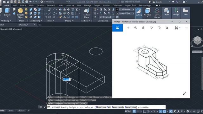Click the Line tool in Draw panel
The image size is (203, 114).
coord(49,13)
